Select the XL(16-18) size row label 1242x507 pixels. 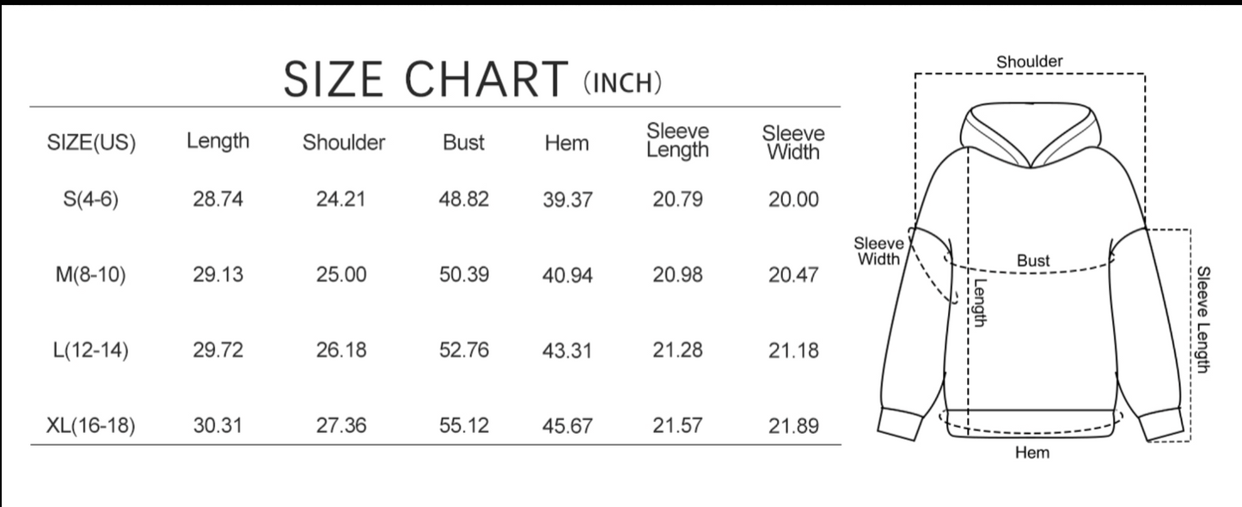pos(90,425)
